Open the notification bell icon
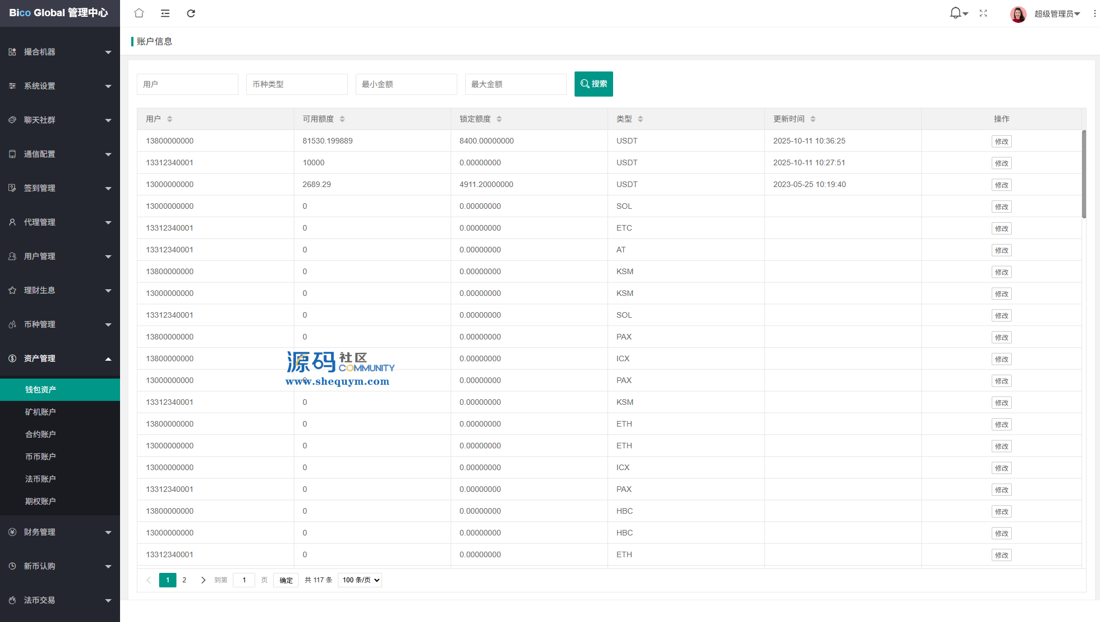The height and width of the screenshot is (622, 1100). pos(955,13)
